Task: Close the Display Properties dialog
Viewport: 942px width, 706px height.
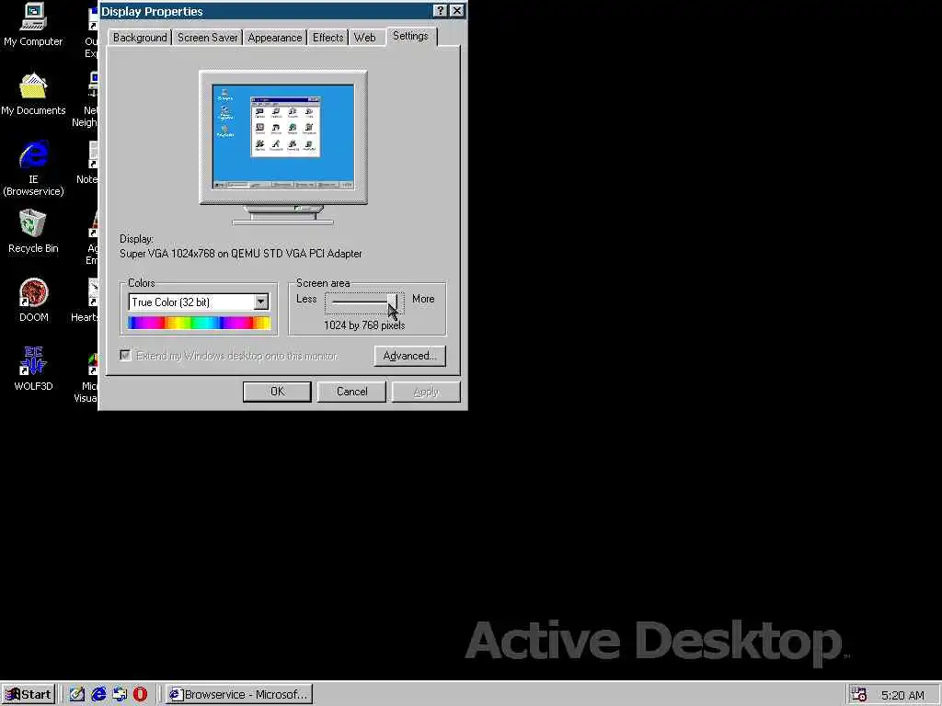Action: (456, 11)
